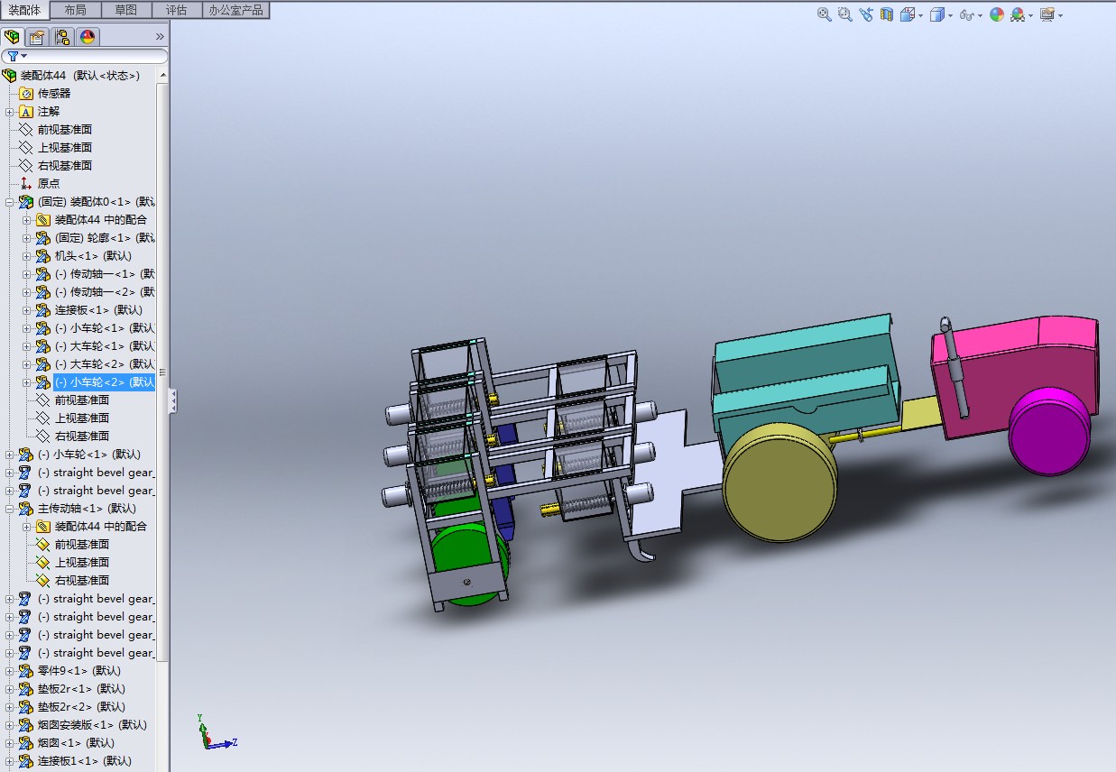Click the Edit Appearance color ball icon
Viewport: 1116px width, 772px height.
pyautogui.click(x=997, y=14)
